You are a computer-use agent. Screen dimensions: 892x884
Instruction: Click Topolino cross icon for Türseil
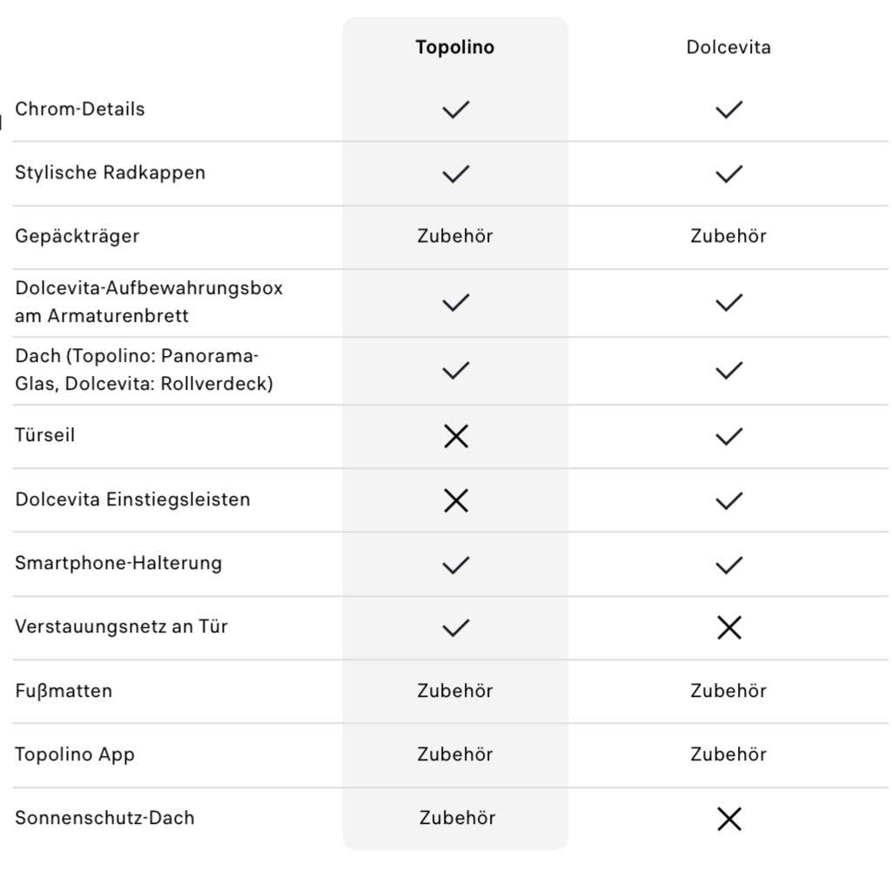click(455, 436)
